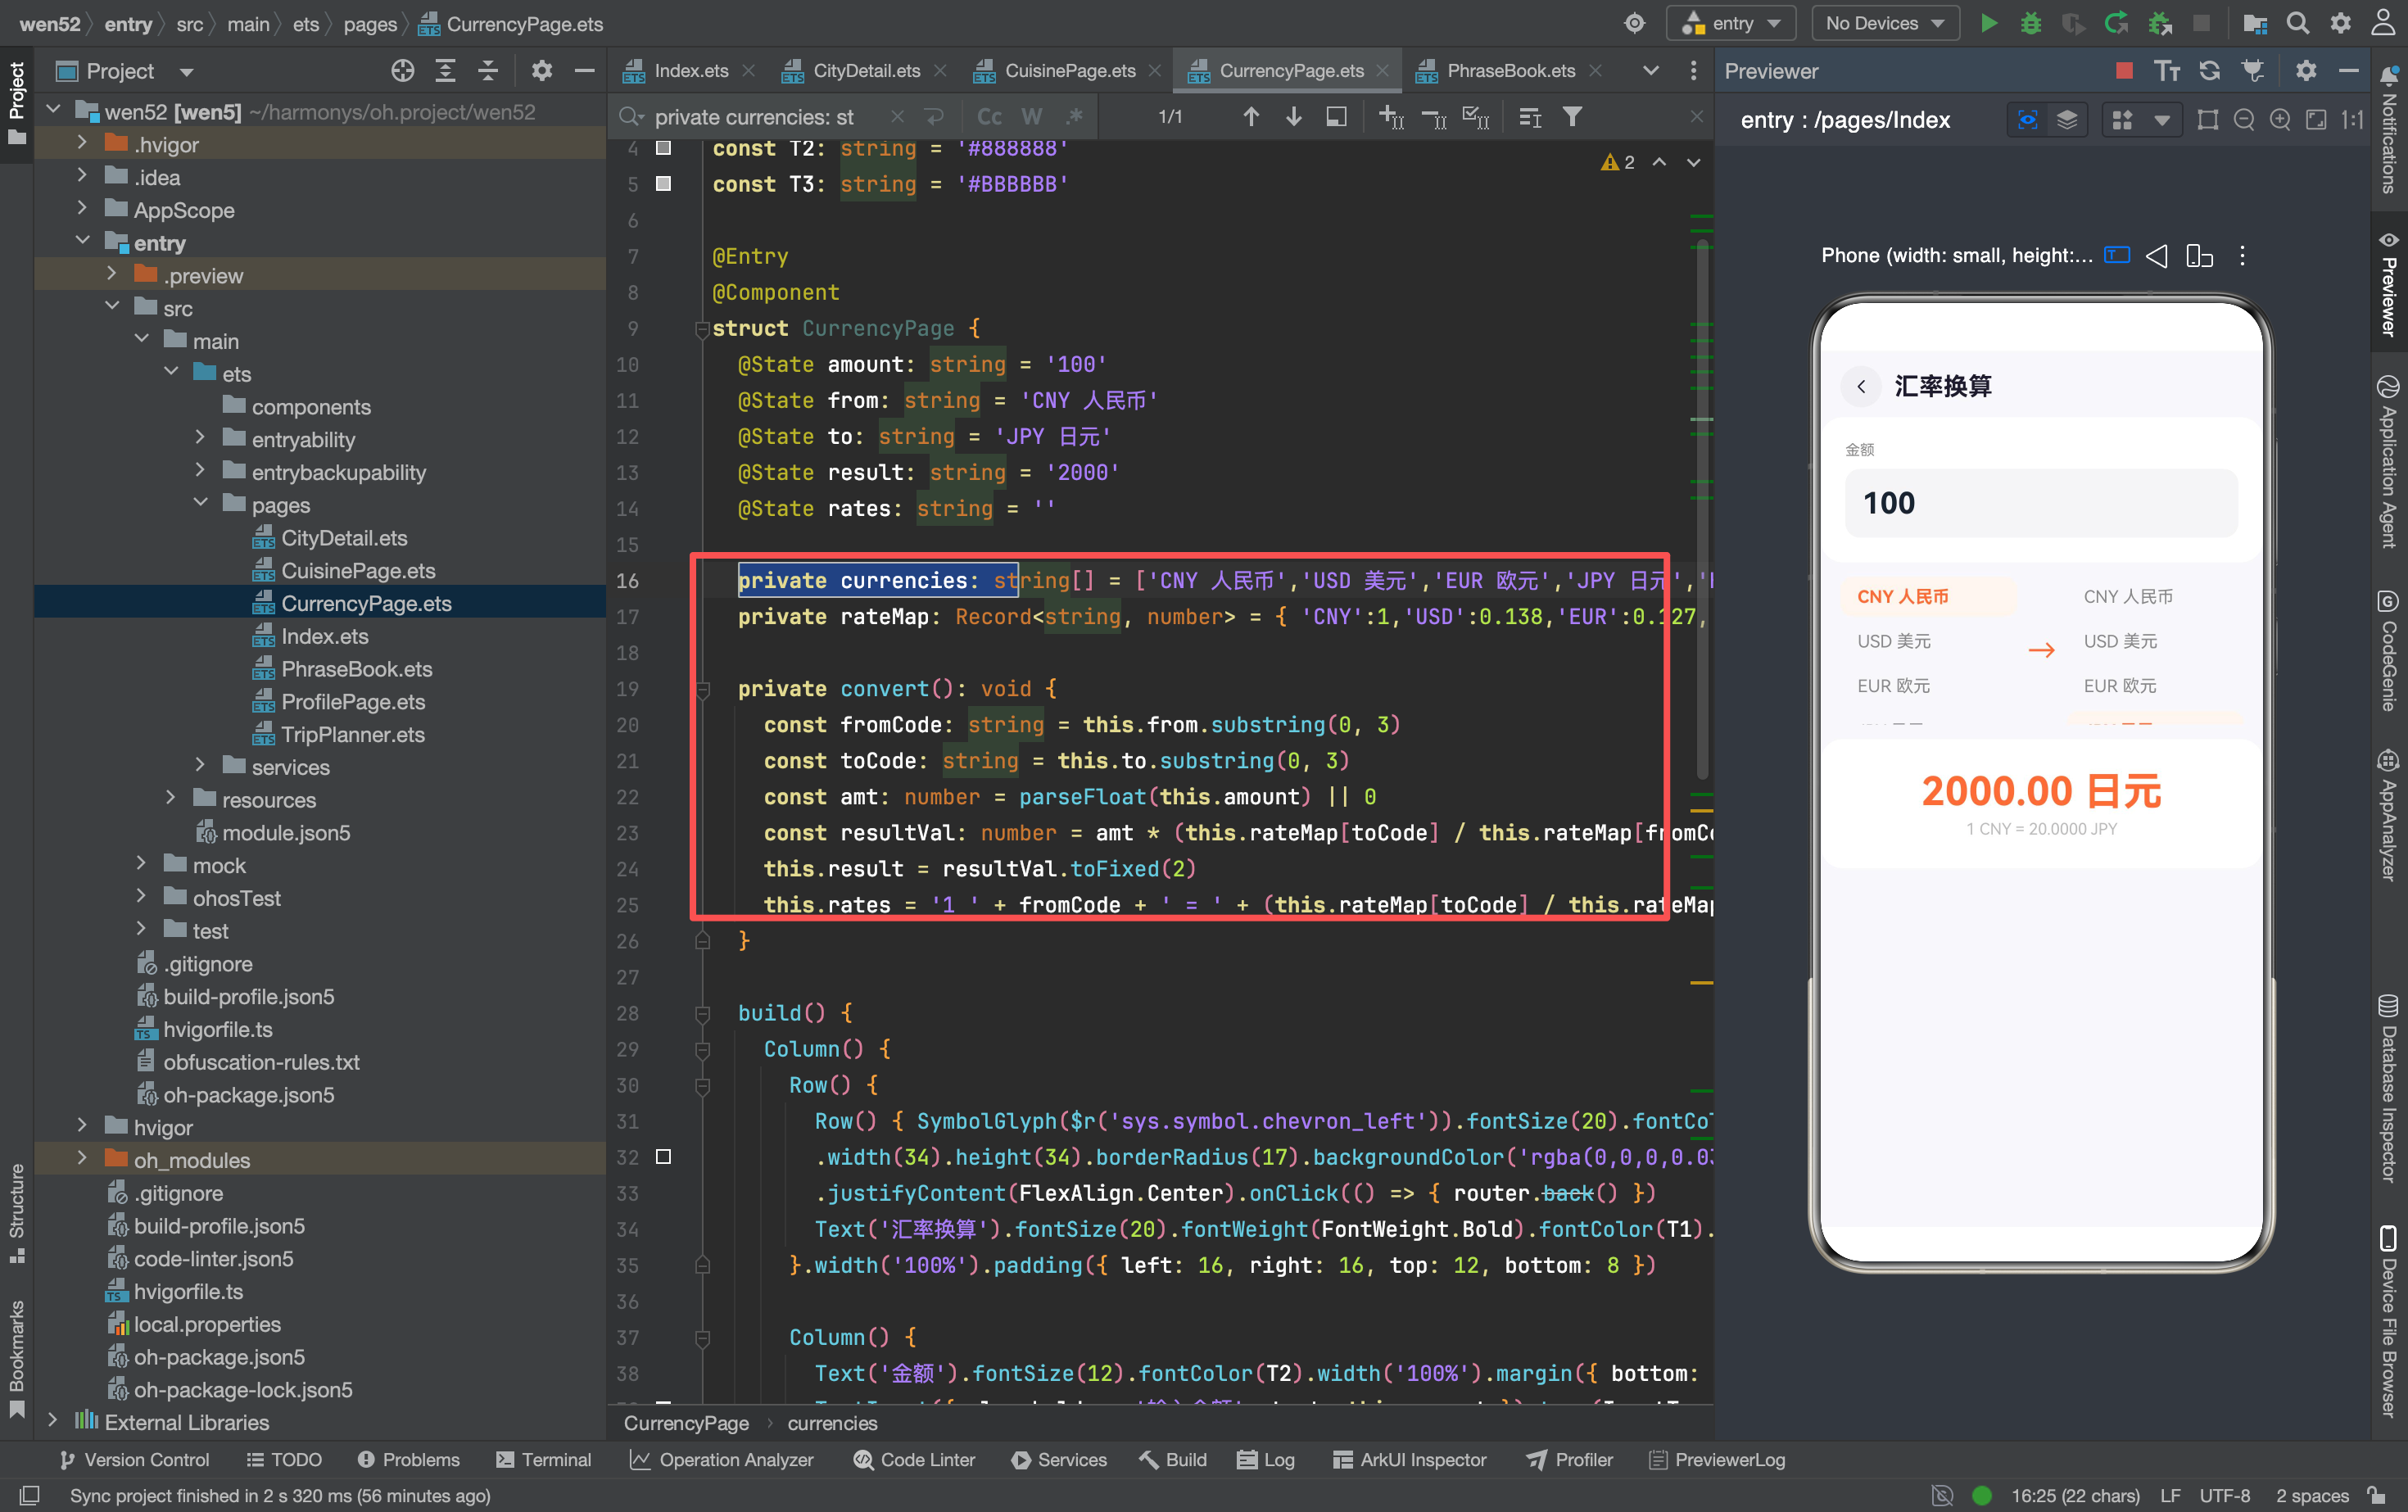Jump to next search occurrence
Viewport: 2408px width, 1512px height.
click(1294, 117)
